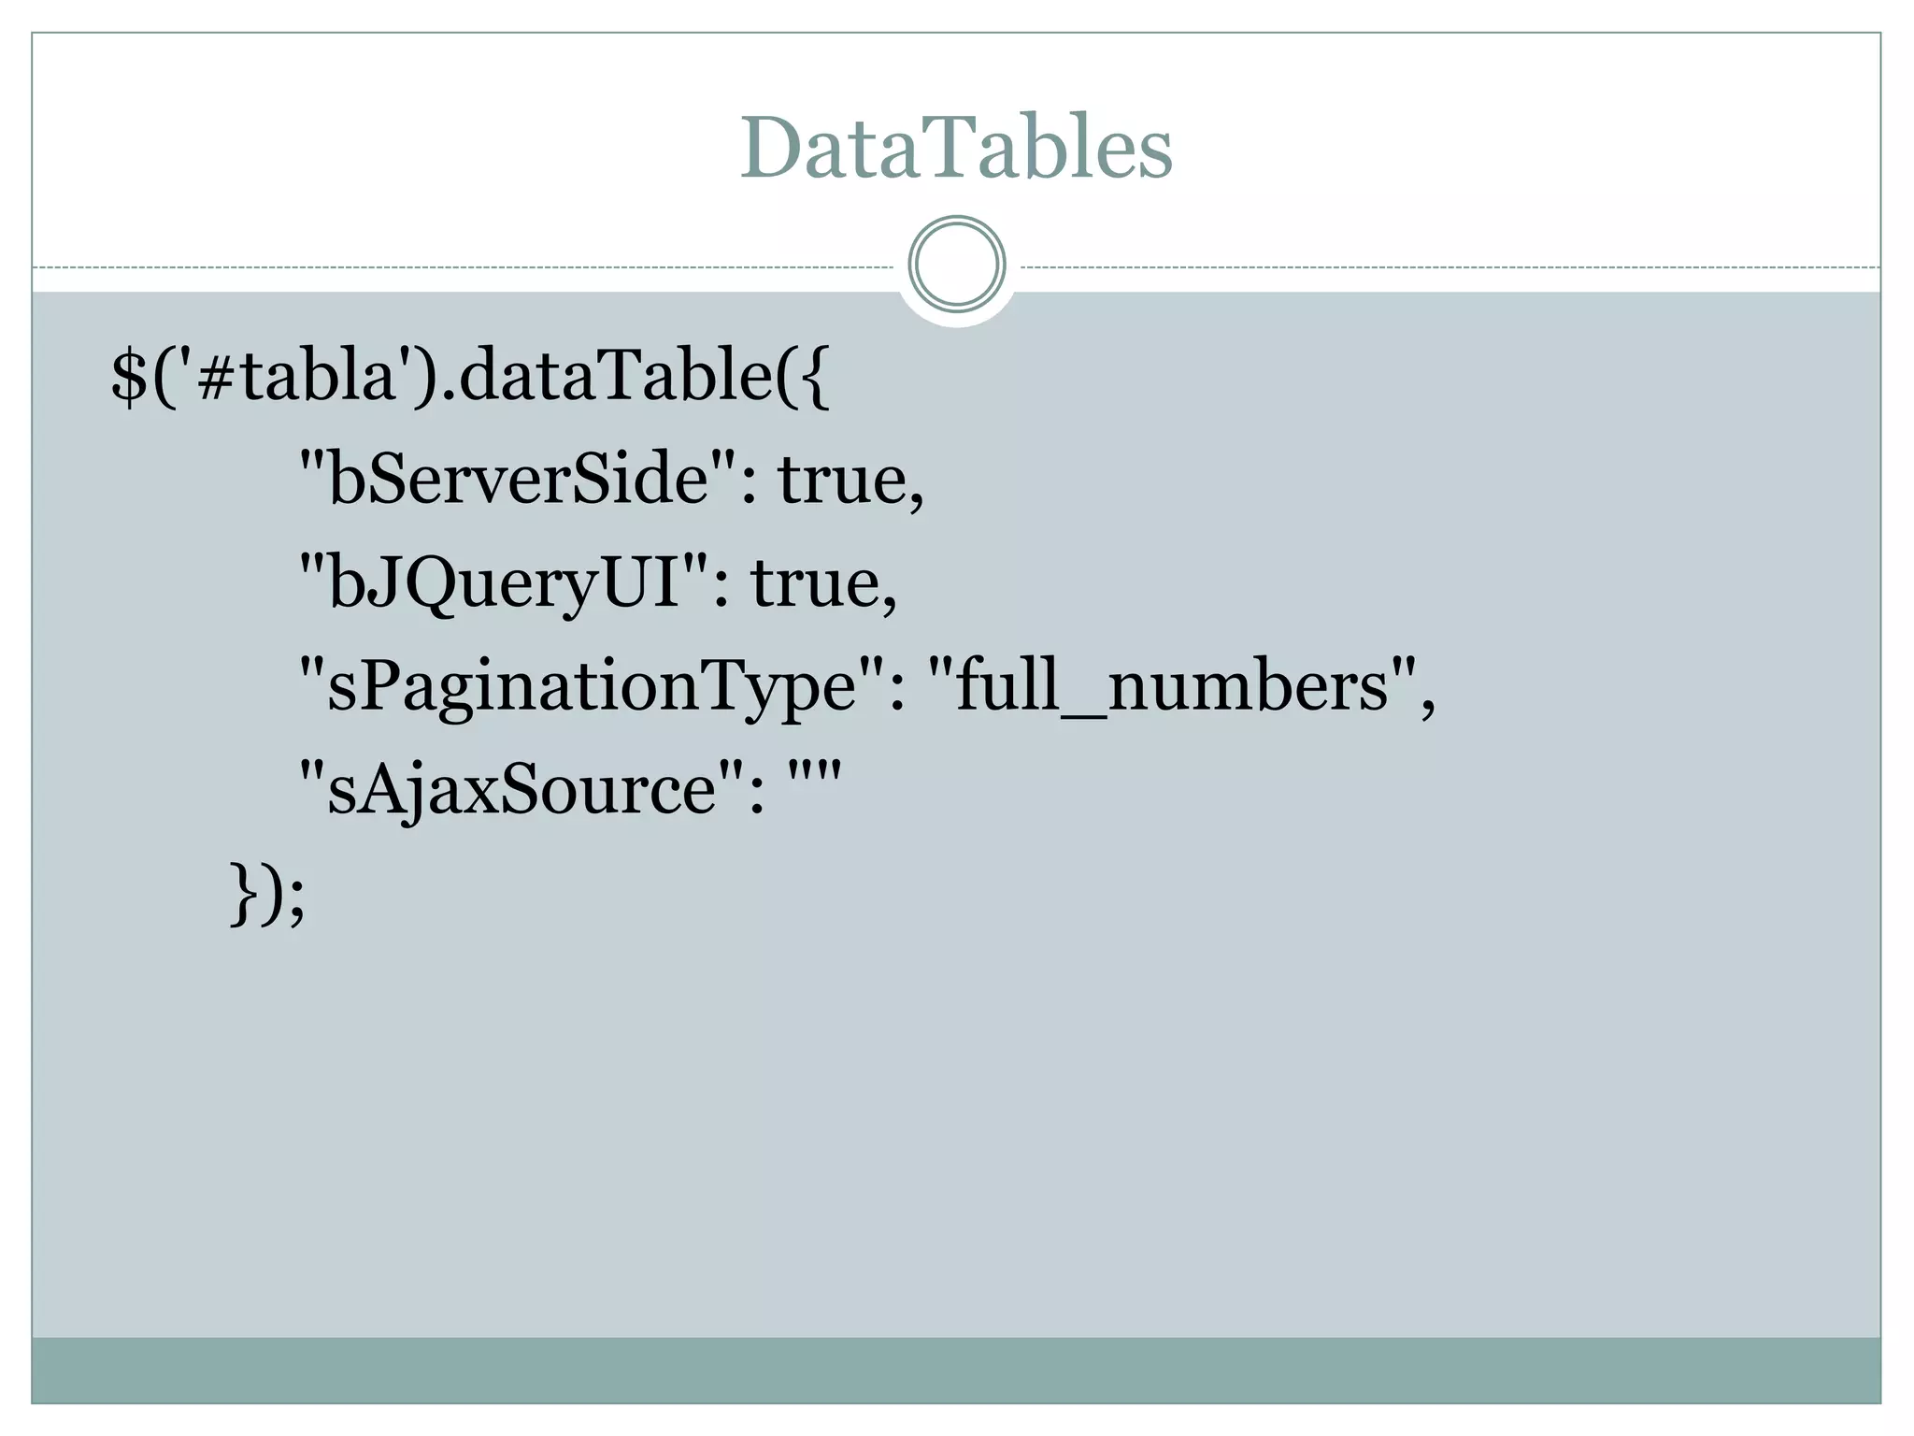Viewport: 1914px width, 1436px height.
Task: Click the opening curly brace after dataTable(
Action: click(815, 378)
